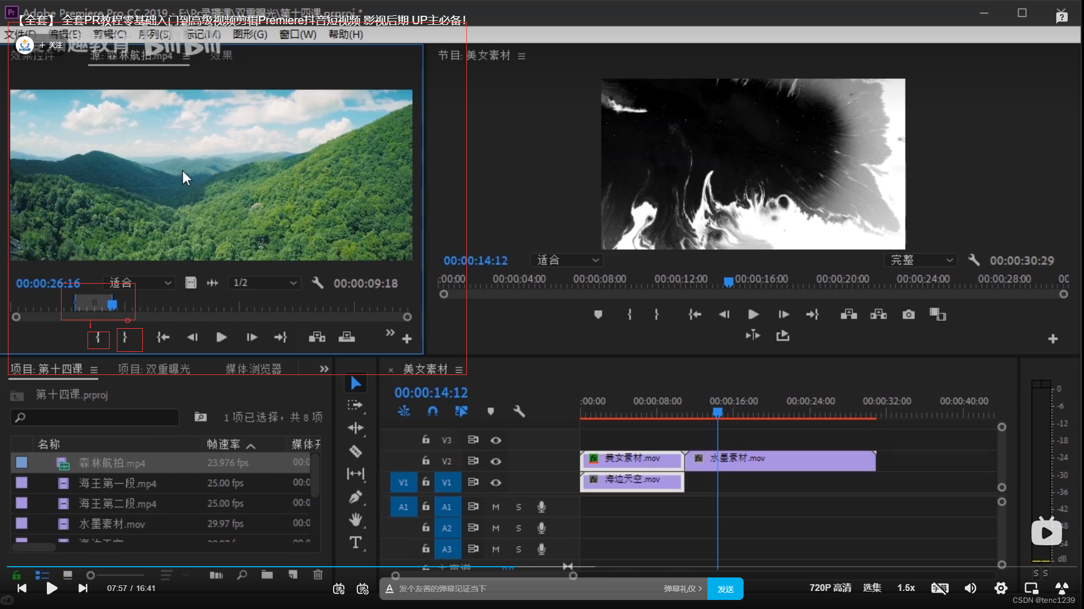Mute audio track A1
Image resolution: width=1084 pixels, height=609 pixels.
pyautogui.click(x=496, y=507)
